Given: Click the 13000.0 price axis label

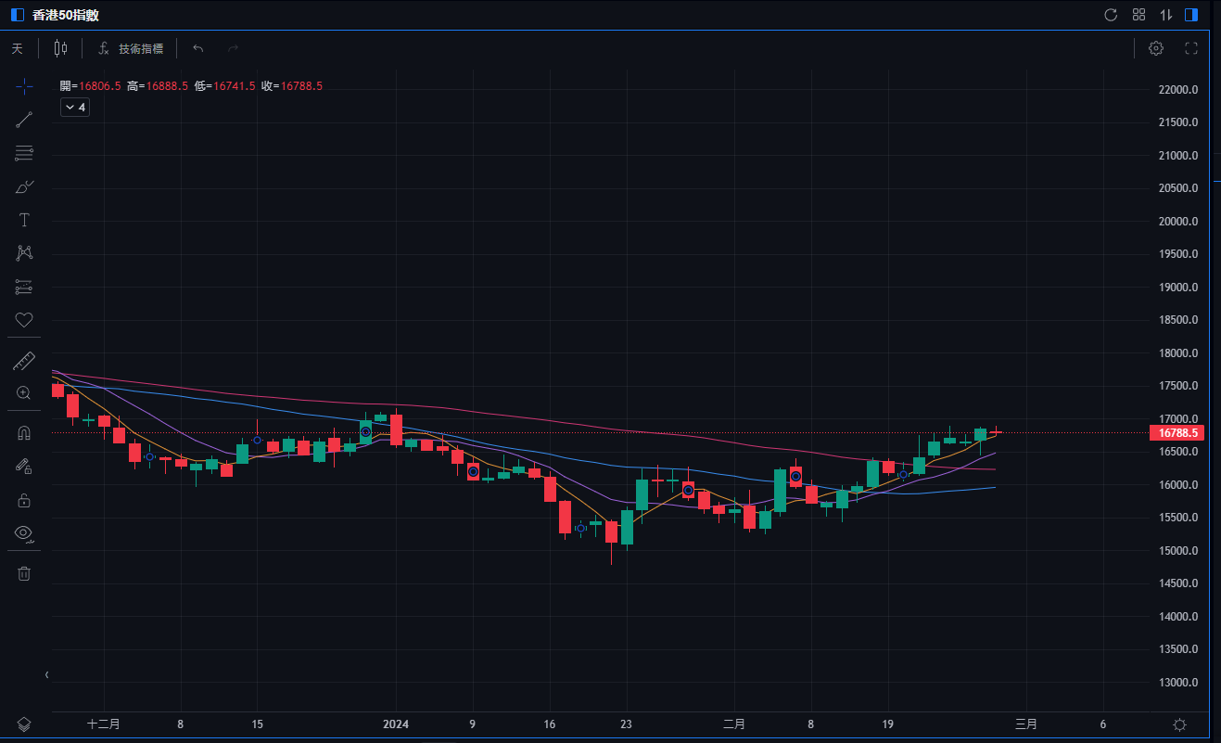Looking at the screenshot, I should [x=1177, y=683].
